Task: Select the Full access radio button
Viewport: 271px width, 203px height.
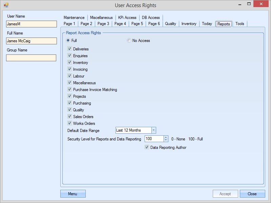Action: coord(68,41)
